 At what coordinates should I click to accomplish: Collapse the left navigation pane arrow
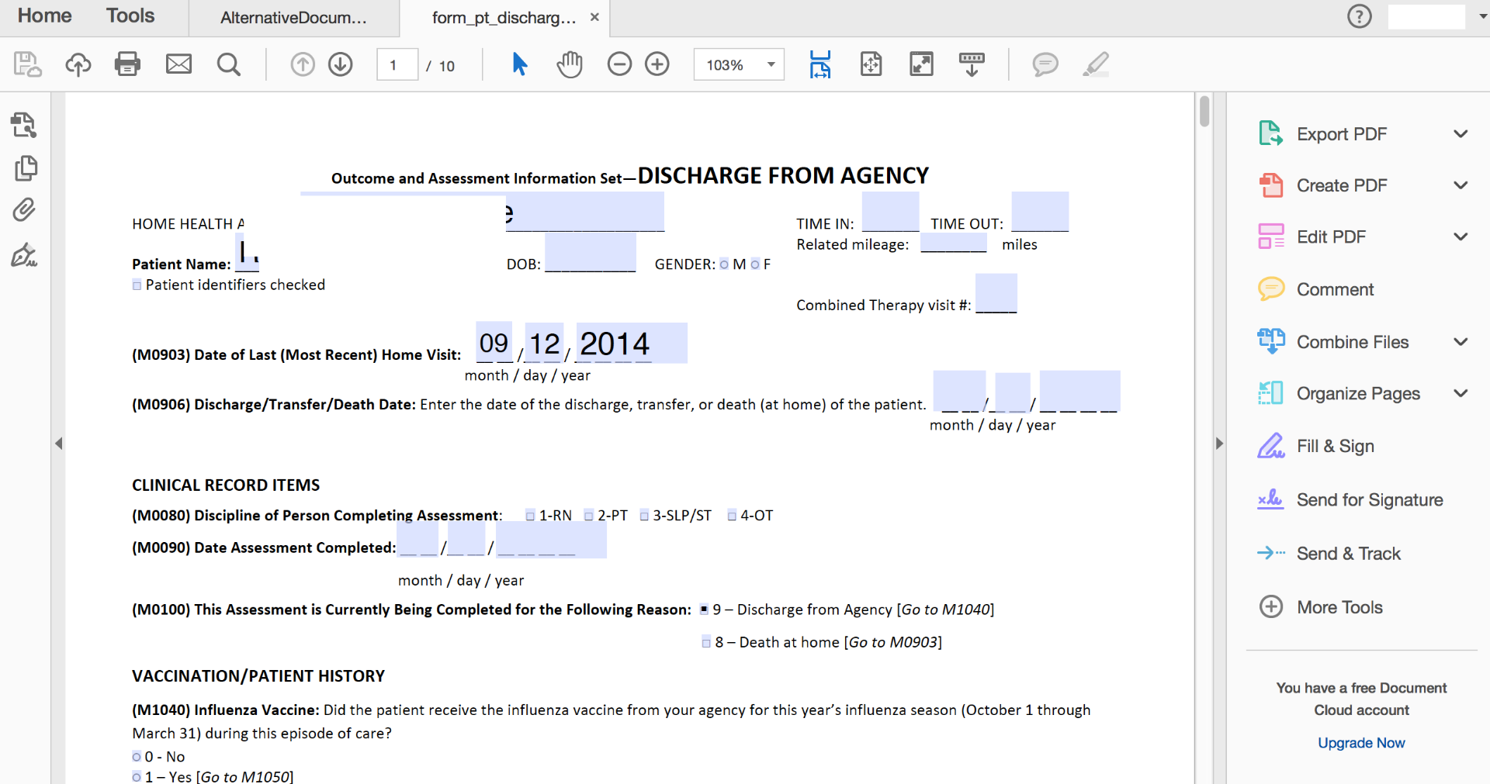point(58,444)
